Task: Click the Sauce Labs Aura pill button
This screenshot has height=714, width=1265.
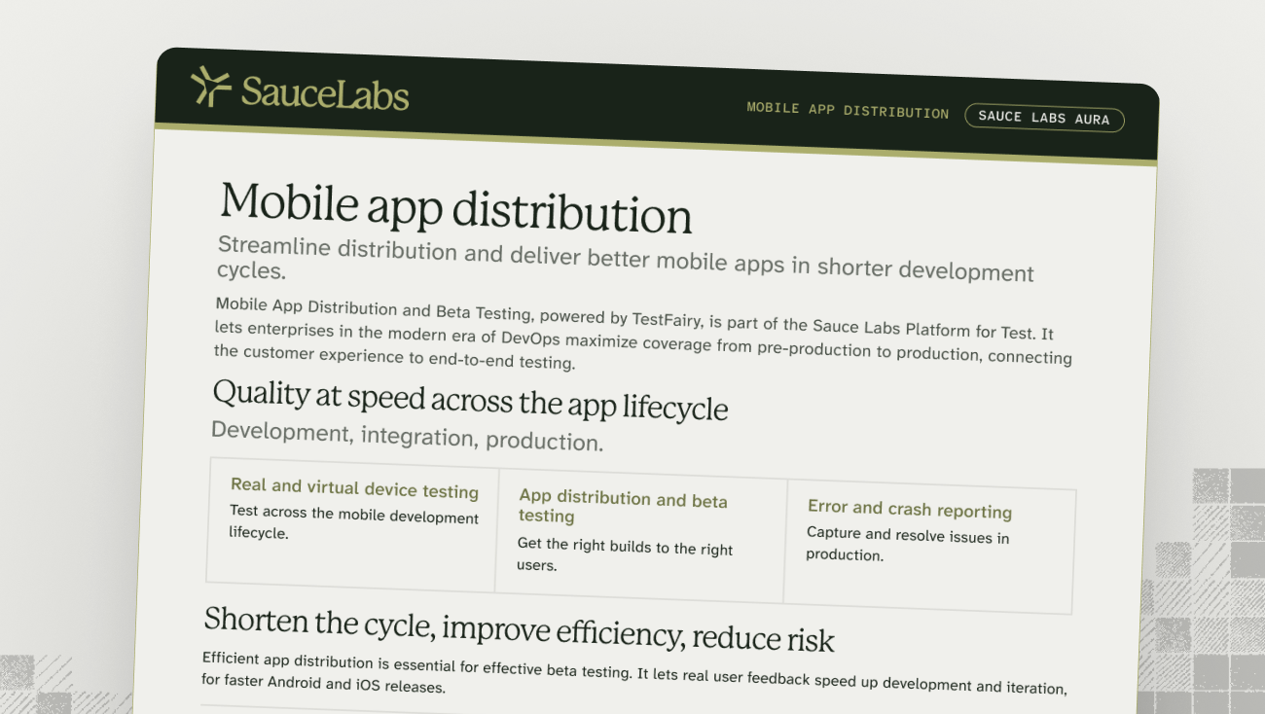Action: 1044,119
